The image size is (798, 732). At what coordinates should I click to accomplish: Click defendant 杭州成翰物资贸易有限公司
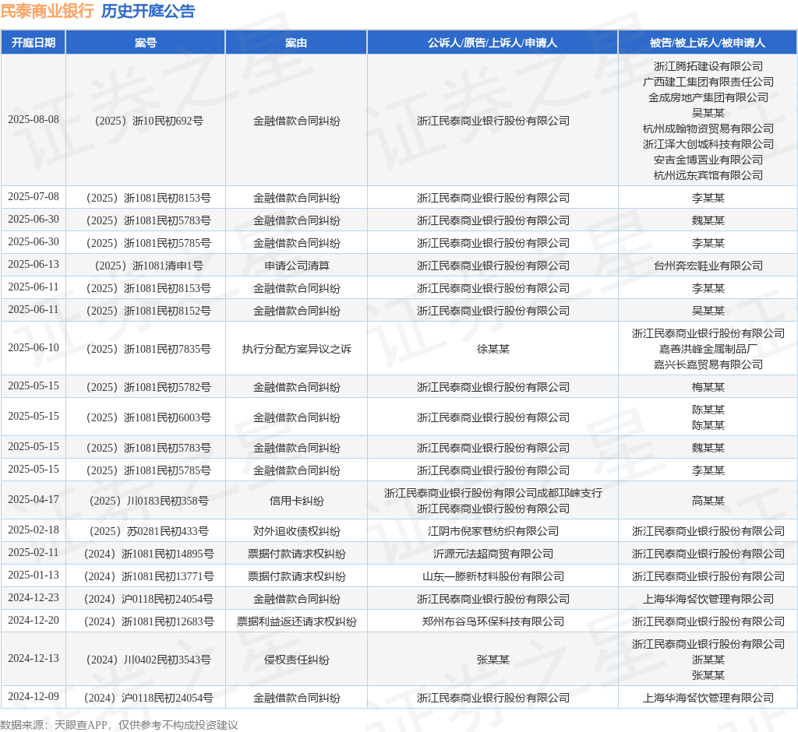pyautogui.click(x=708, y=128)
